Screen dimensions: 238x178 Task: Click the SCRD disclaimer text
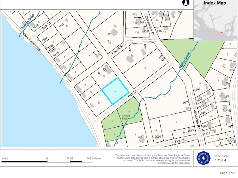click(x=153, y=159)
